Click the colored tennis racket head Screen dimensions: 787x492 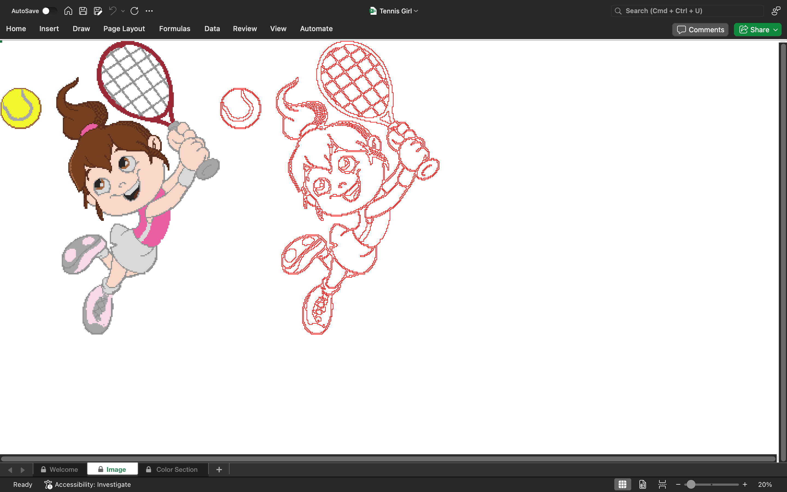(135, 81)
